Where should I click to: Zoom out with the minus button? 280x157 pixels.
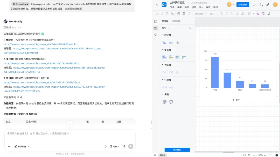point(254,155)
